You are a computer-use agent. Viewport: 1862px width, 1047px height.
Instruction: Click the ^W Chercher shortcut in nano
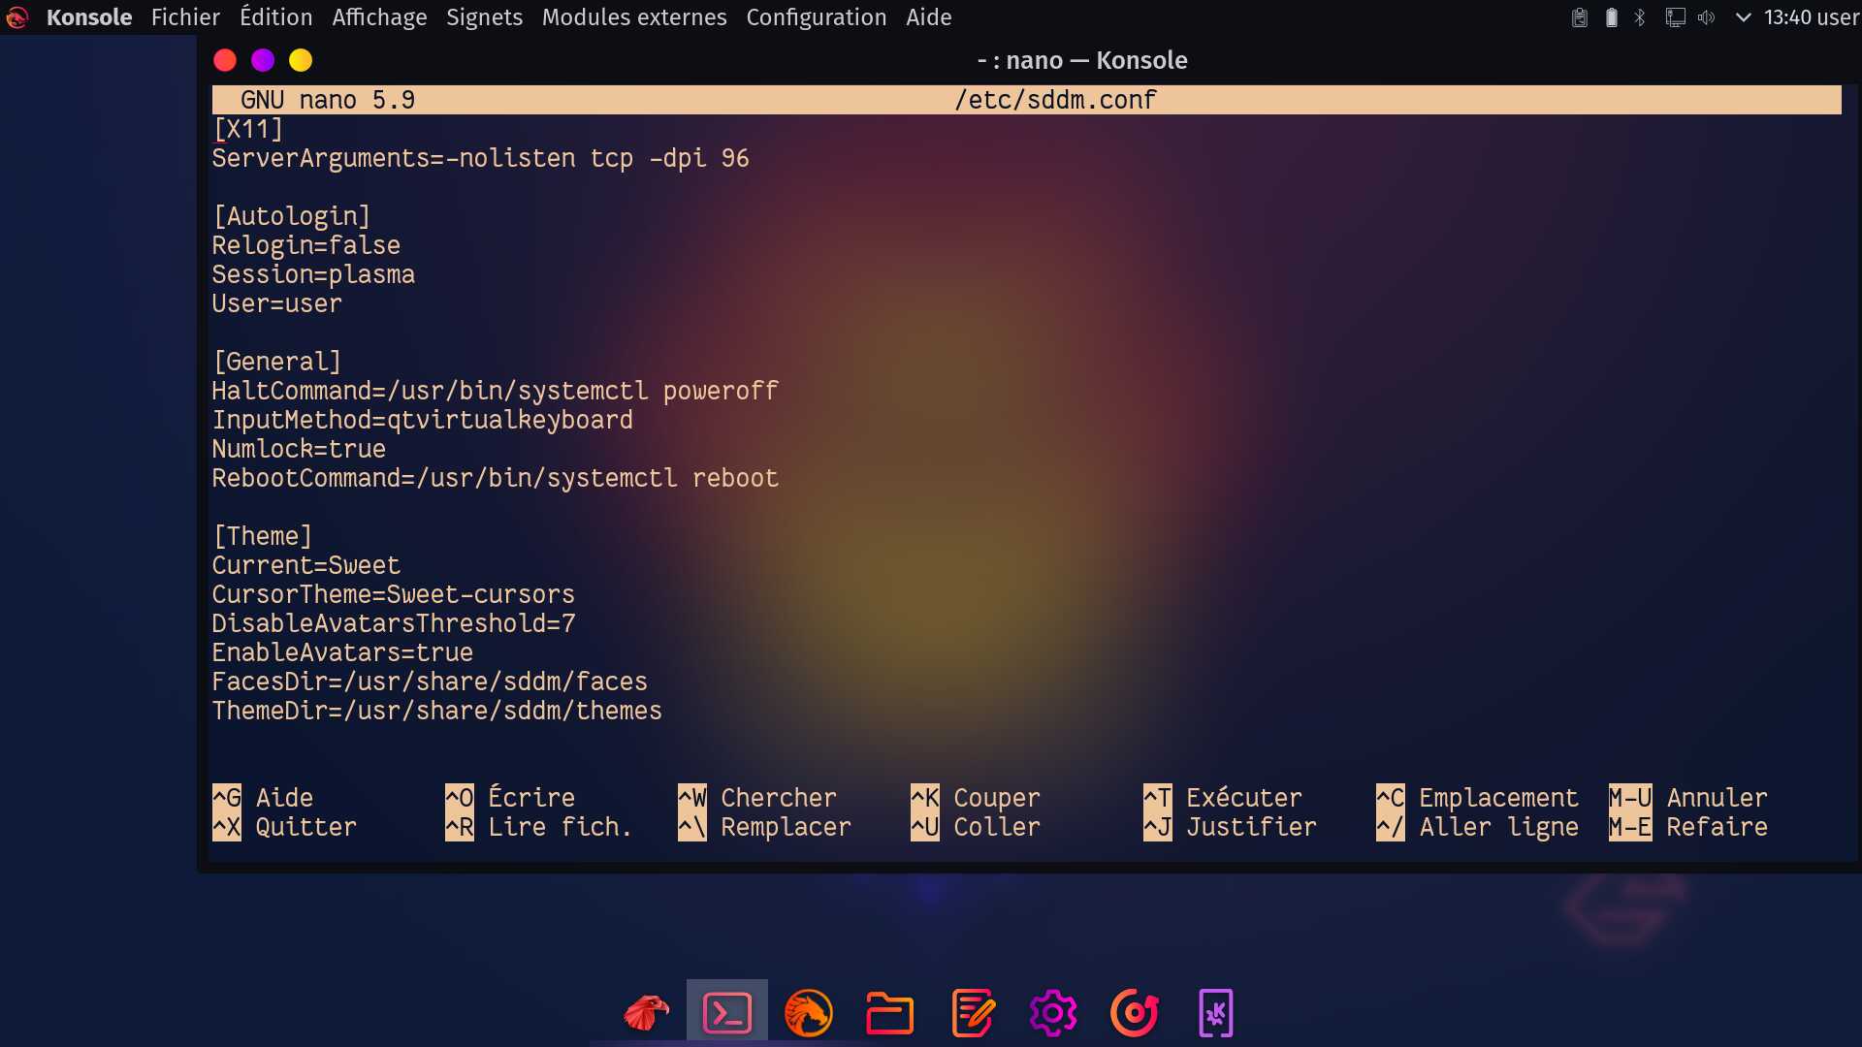click(x=757, y=798)
